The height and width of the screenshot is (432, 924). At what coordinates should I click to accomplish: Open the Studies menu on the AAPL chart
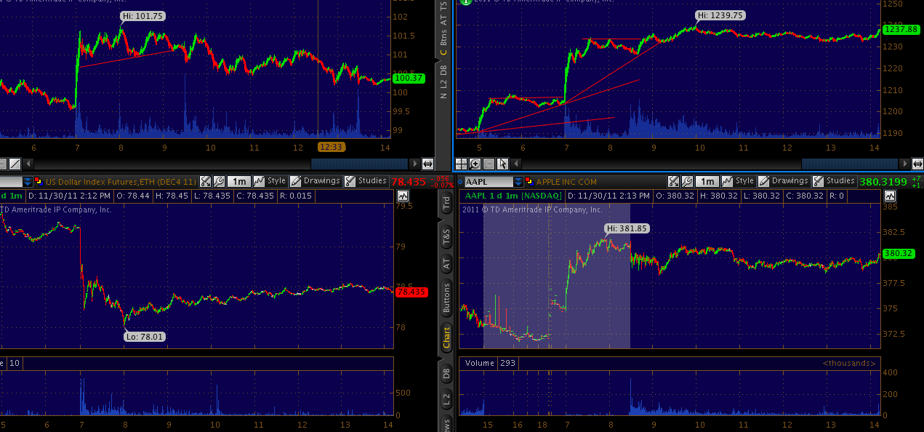coord(834,181)
